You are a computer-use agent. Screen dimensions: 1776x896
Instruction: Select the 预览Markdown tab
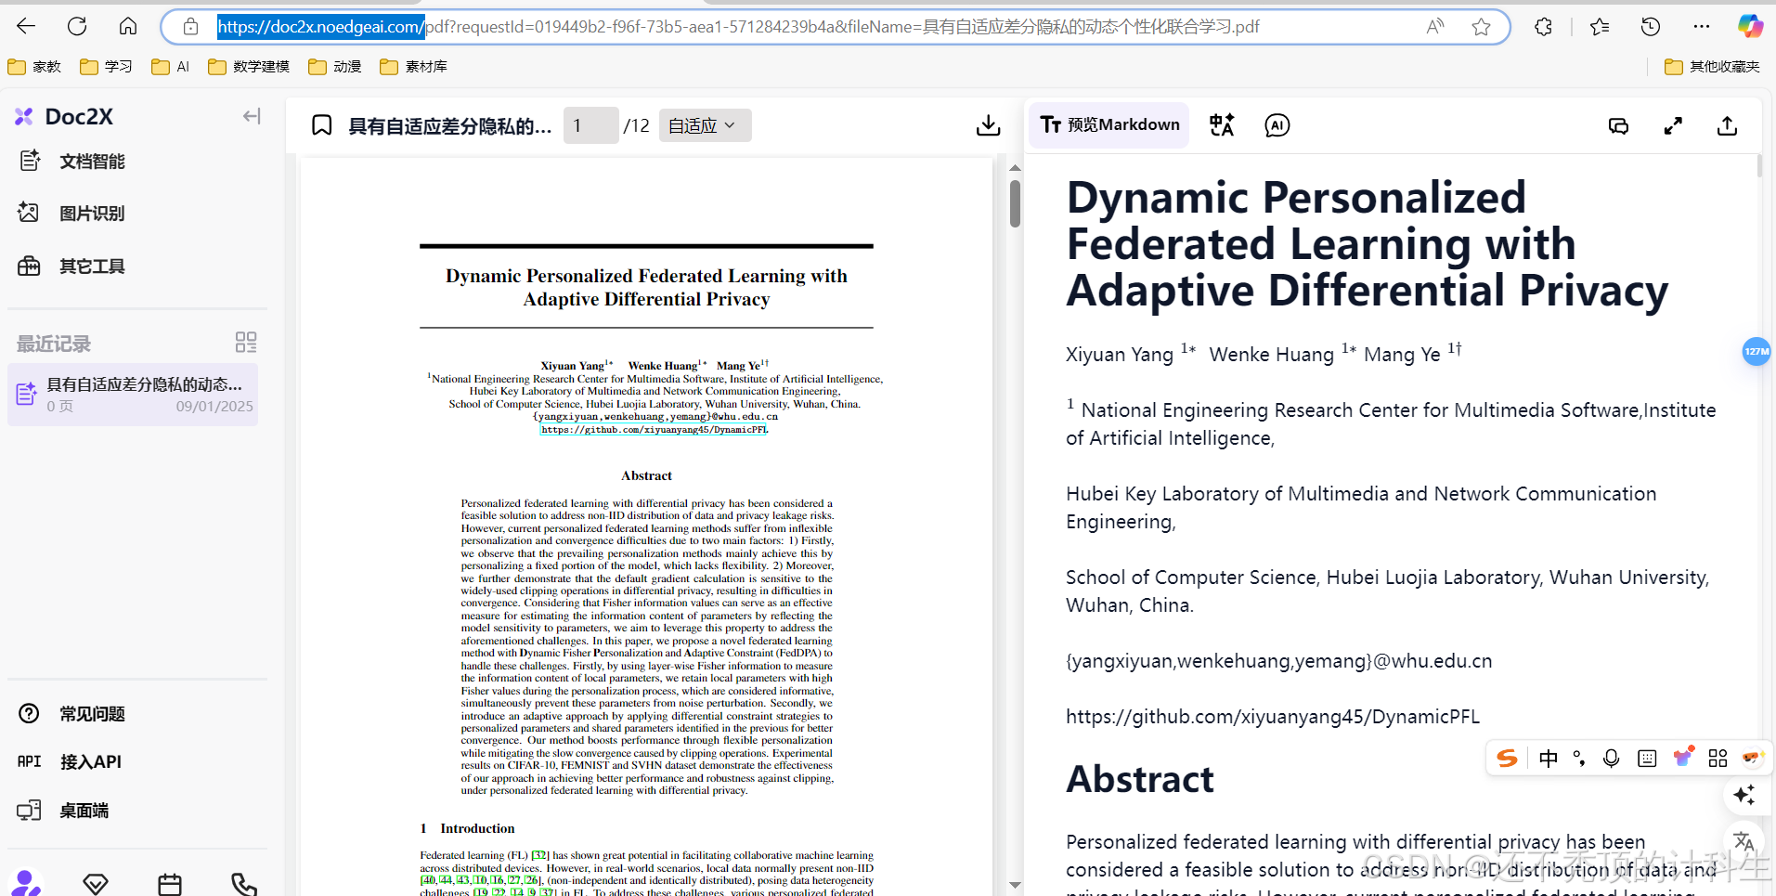pos(1109,125)
